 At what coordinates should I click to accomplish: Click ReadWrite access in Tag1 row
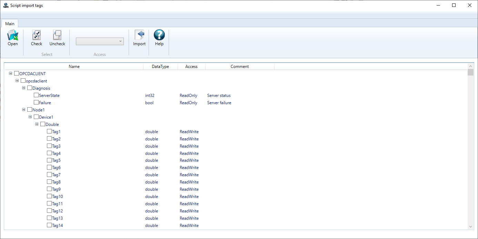(x=189, y=132)
